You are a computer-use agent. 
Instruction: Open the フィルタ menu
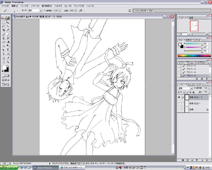58,6
